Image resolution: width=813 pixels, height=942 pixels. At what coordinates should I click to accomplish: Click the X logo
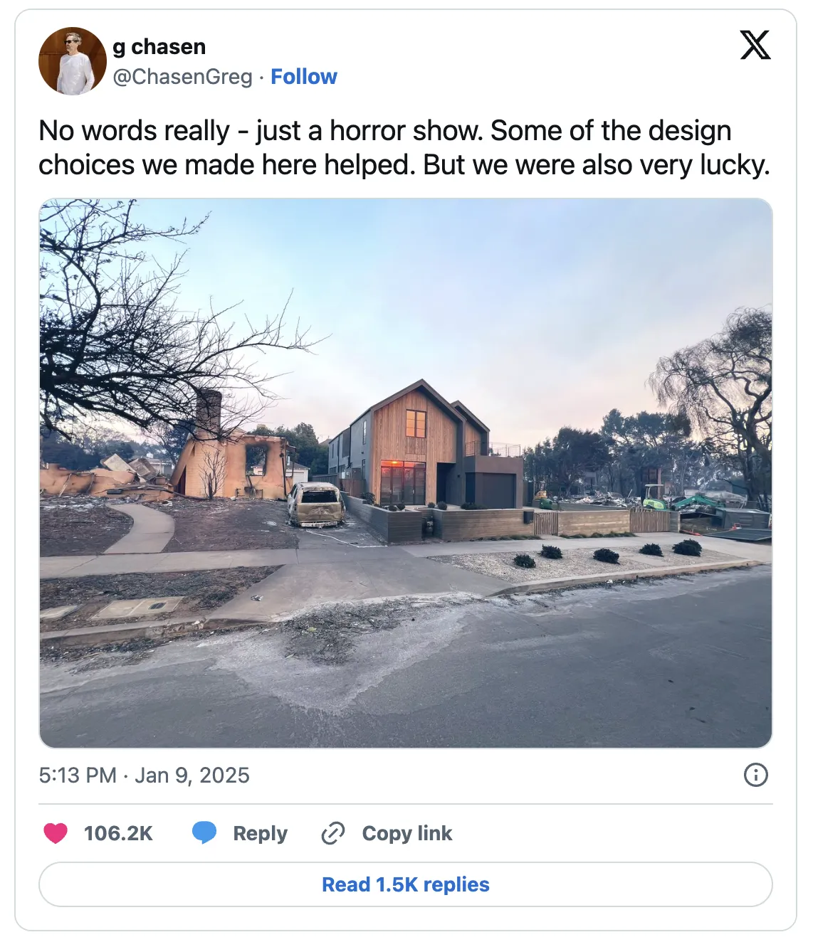755,46
